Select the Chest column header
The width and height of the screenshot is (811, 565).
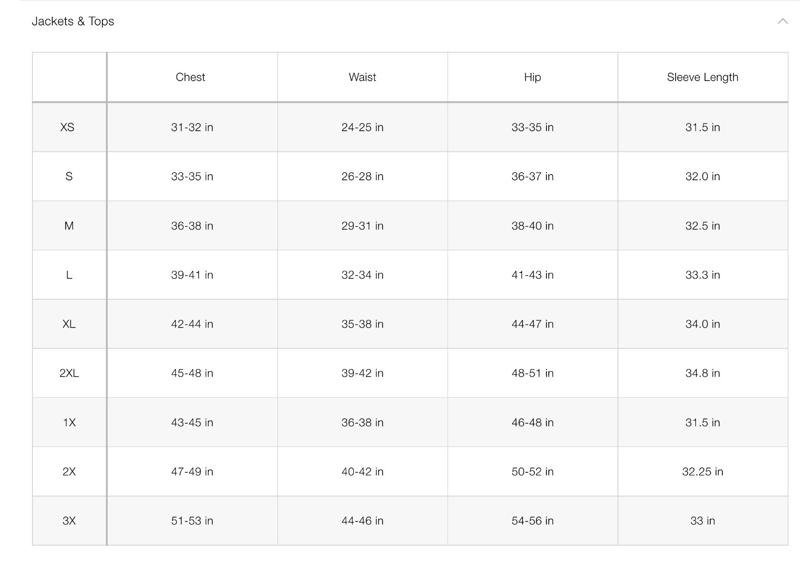coord(191,77)
